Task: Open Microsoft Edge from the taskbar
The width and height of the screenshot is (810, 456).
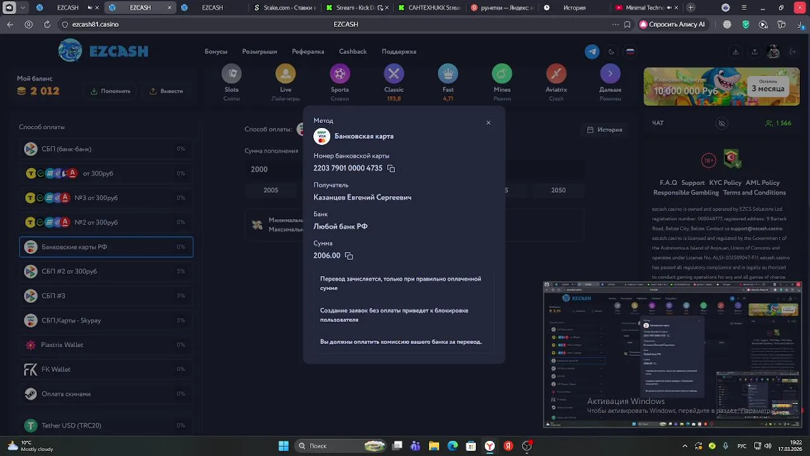Action: pyautogui.click(x=452, y=446)
